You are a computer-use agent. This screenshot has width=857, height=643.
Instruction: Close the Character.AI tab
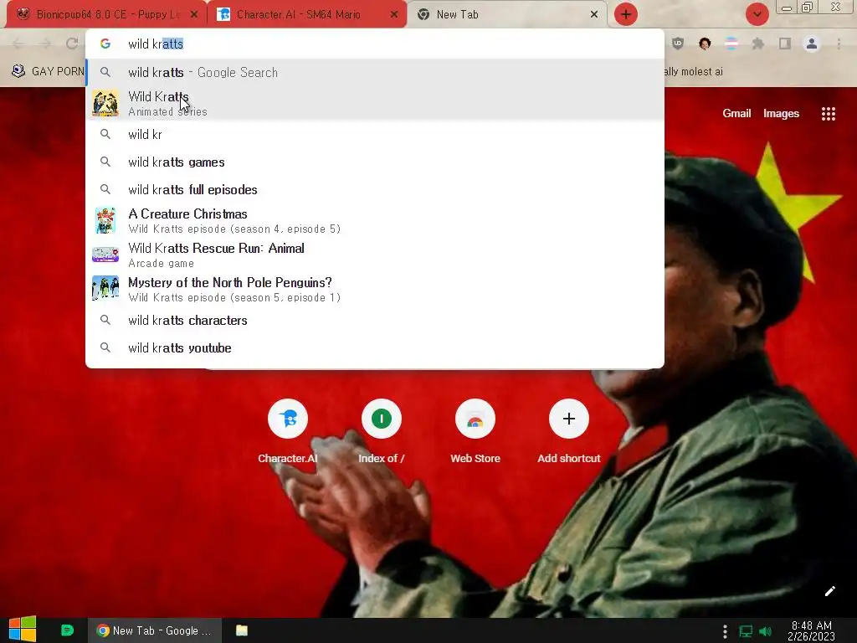tap(394, 15)
